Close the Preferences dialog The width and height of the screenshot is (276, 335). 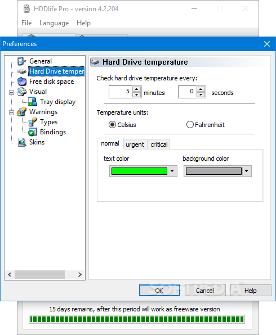pyautogui.click(x=267, y=44)
